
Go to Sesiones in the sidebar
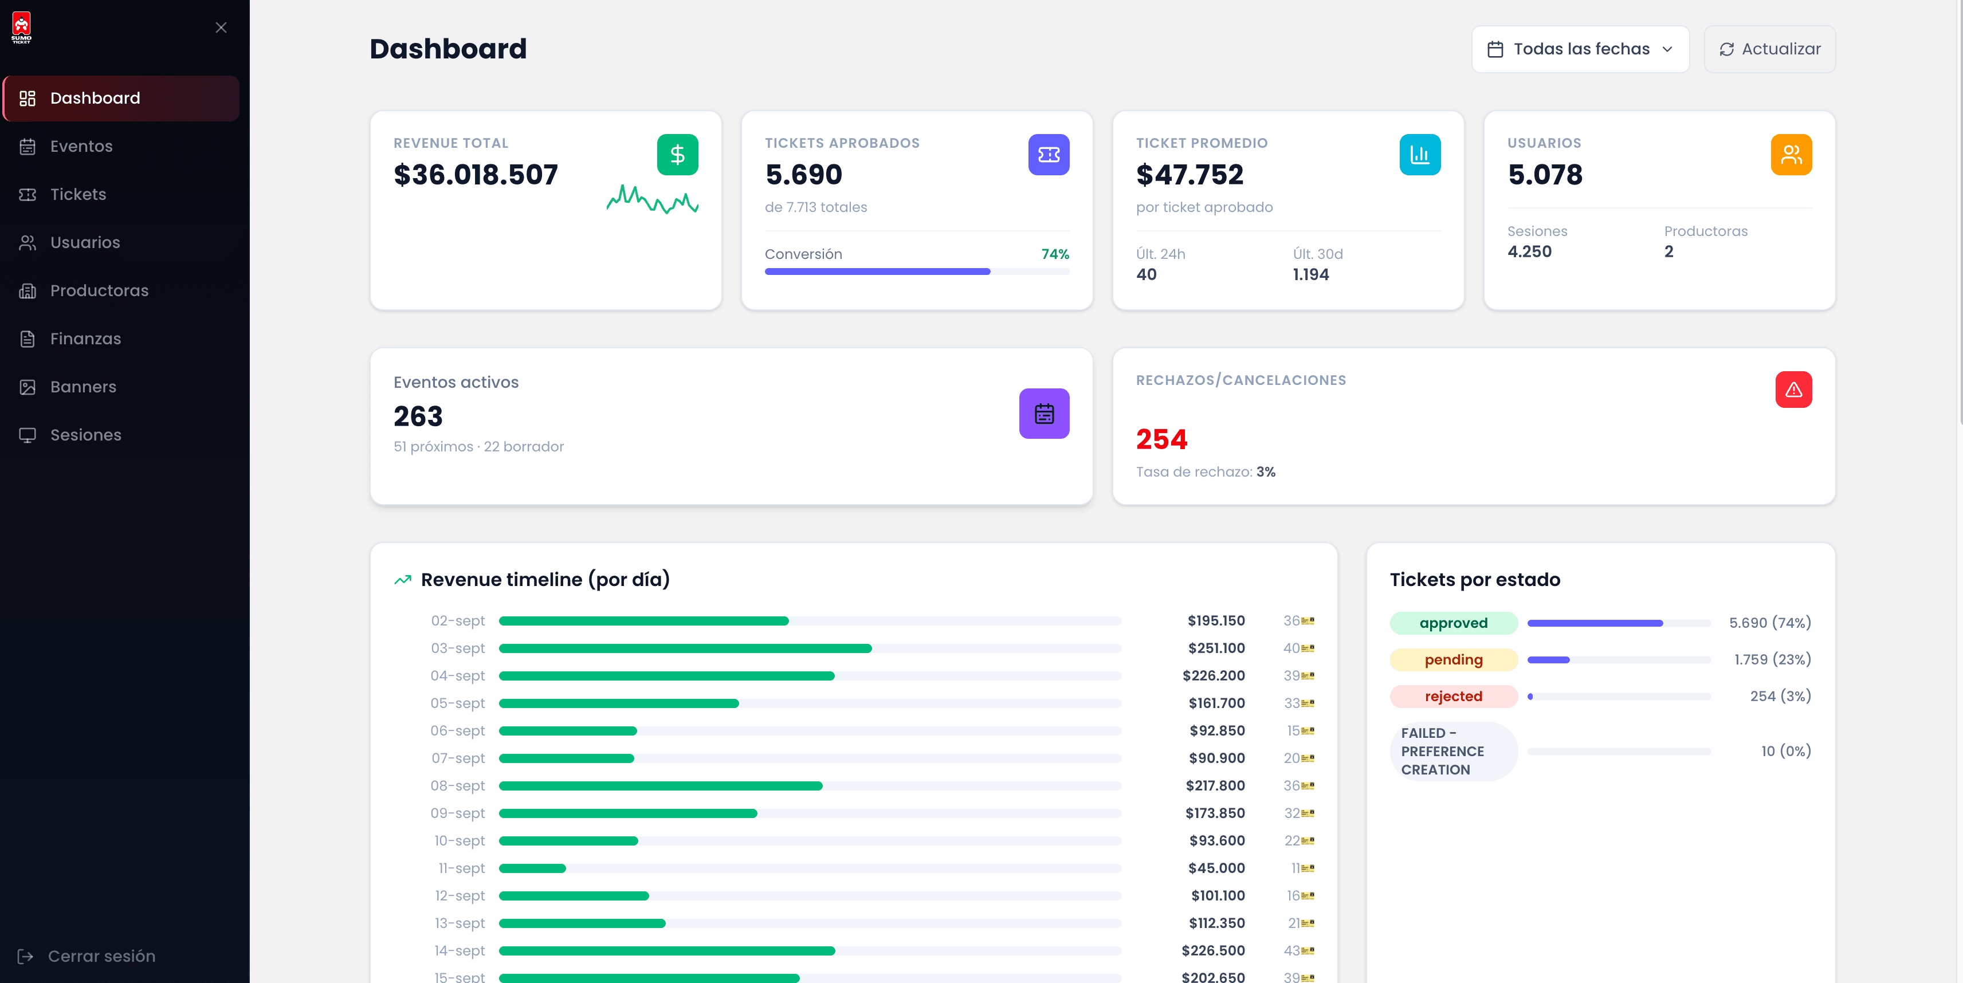point(121,434)
